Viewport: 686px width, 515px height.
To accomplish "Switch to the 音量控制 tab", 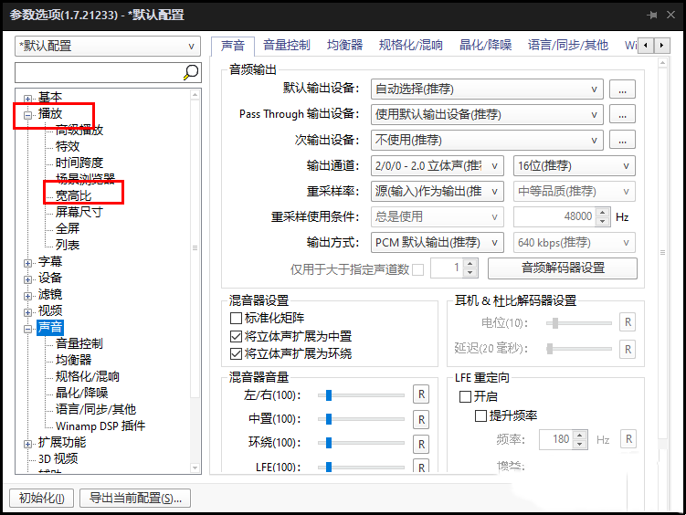I will click(287, 45).
